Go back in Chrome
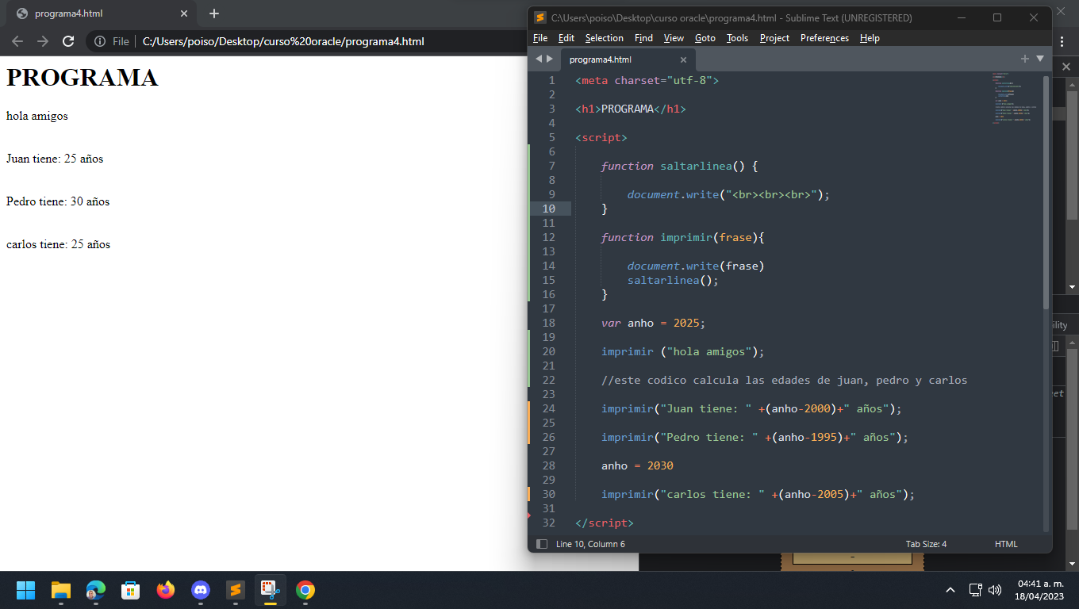The height and width of the screenshot is (609, 1079). [17, 41]
